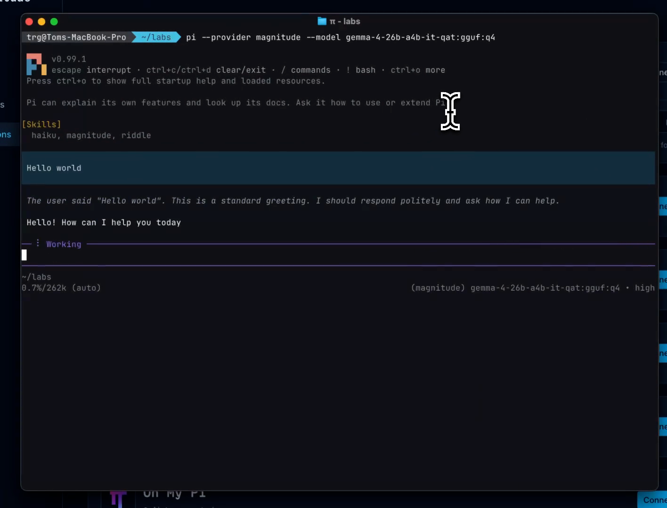
Task: Click the model name in the status footer
Action: click(545, 288)
